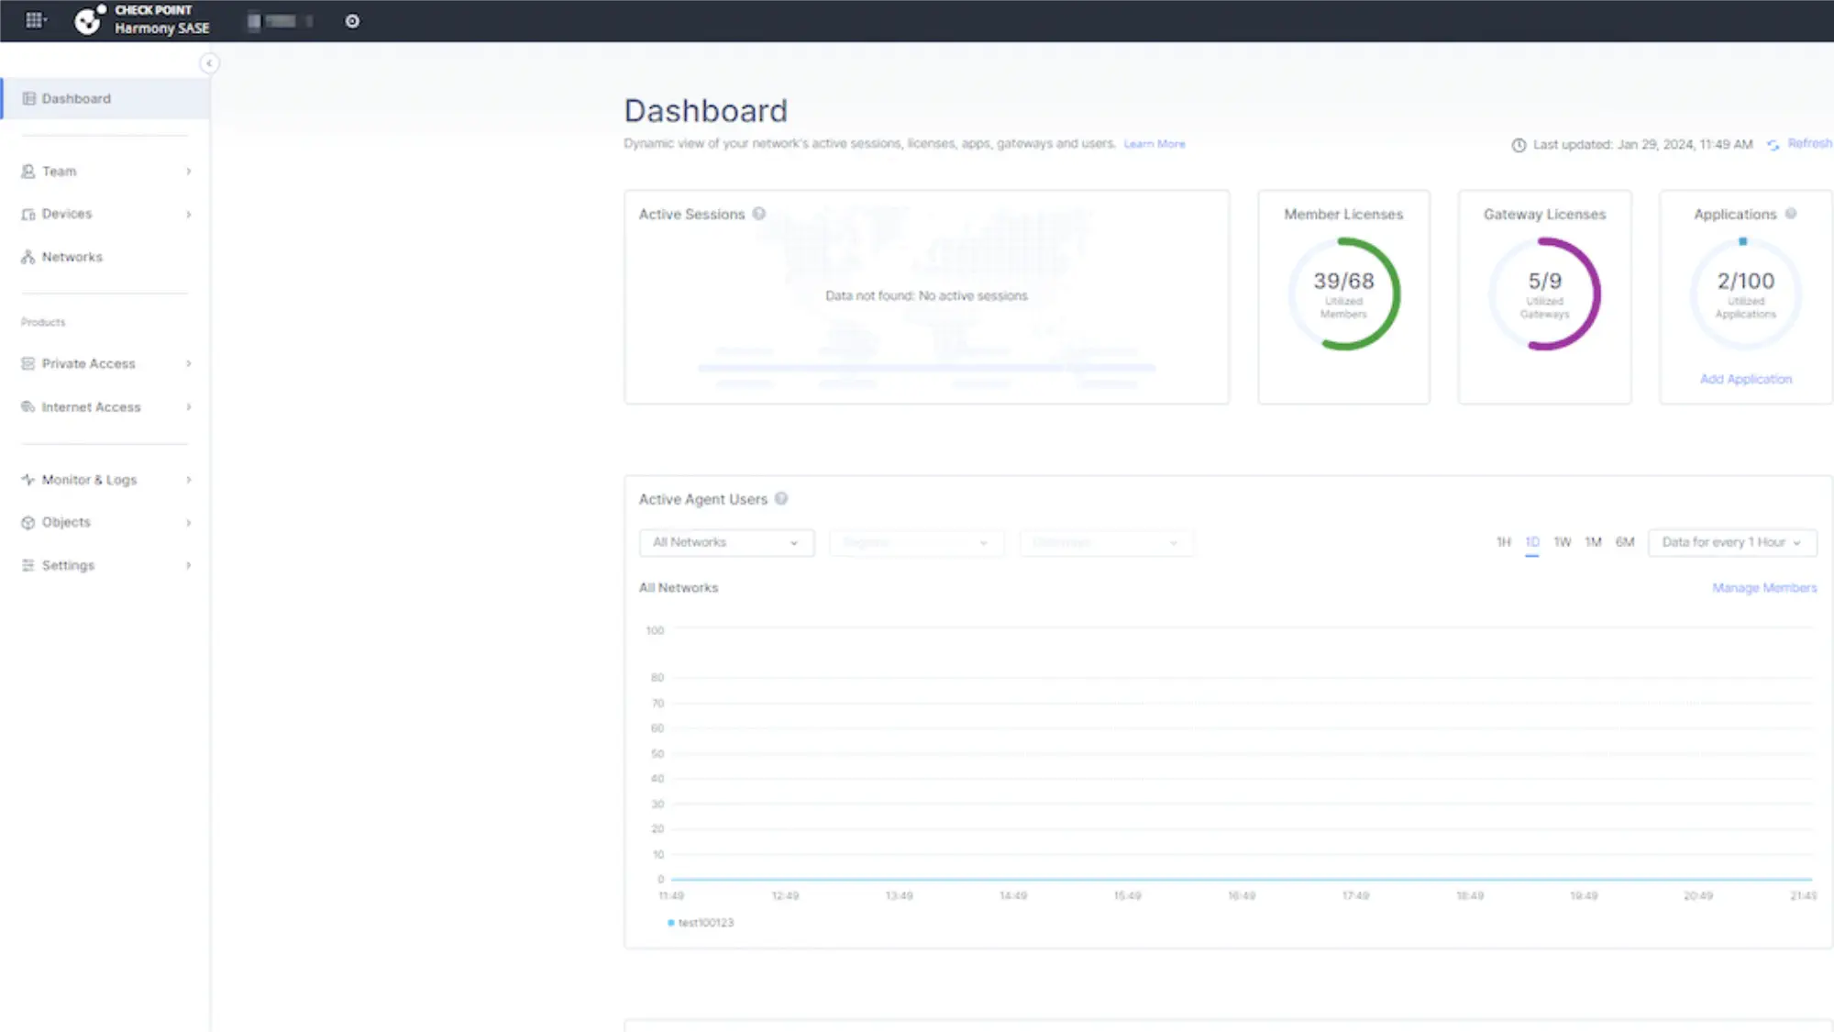Open Private Access settings

(89, 363)
